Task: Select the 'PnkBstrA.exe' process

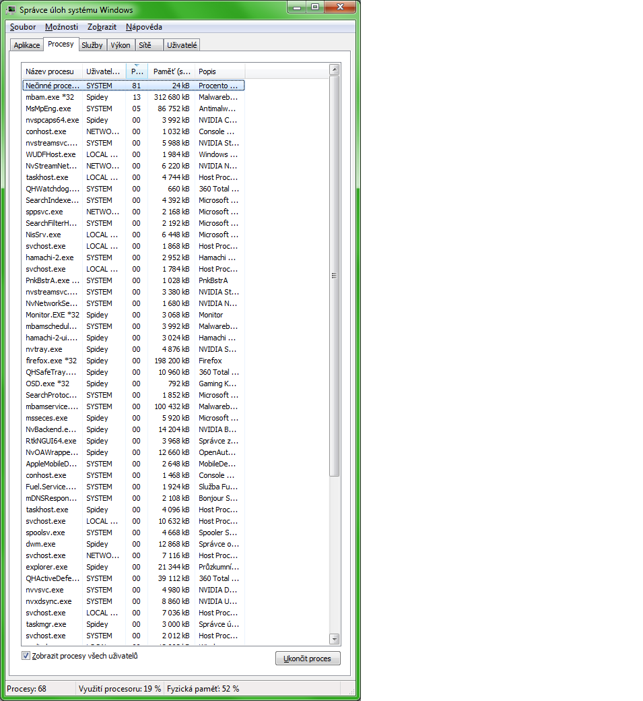Action: (133, 280)
